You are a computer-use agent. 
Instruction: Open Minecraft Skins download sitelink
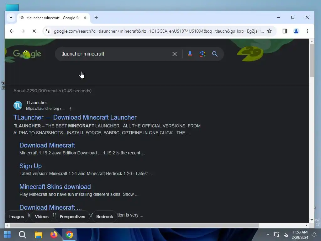[x=55, y=187]
